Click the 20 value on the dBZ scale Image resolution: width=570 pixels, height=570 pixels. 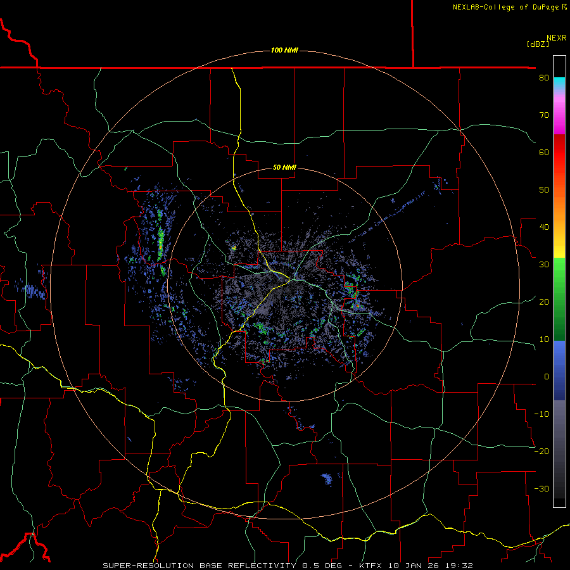[544, 301]
